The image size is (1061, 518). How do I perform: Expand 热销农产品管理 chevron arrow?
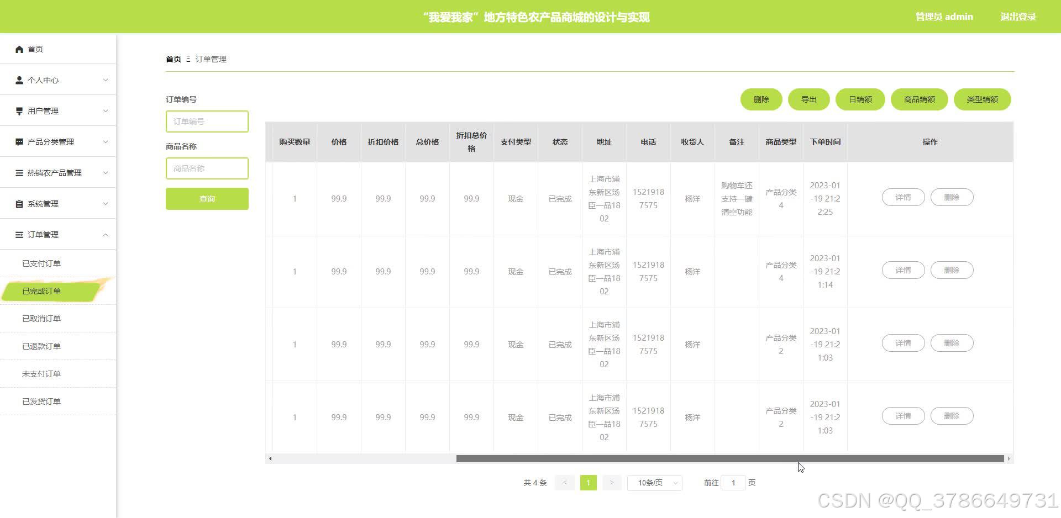click(x=106, y=173)
